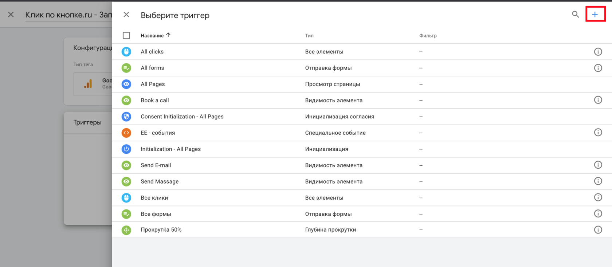The width and height of the screenshot is (612, 267).
Task: Click the Initialization power icon
Action: (x=126, y=149)
